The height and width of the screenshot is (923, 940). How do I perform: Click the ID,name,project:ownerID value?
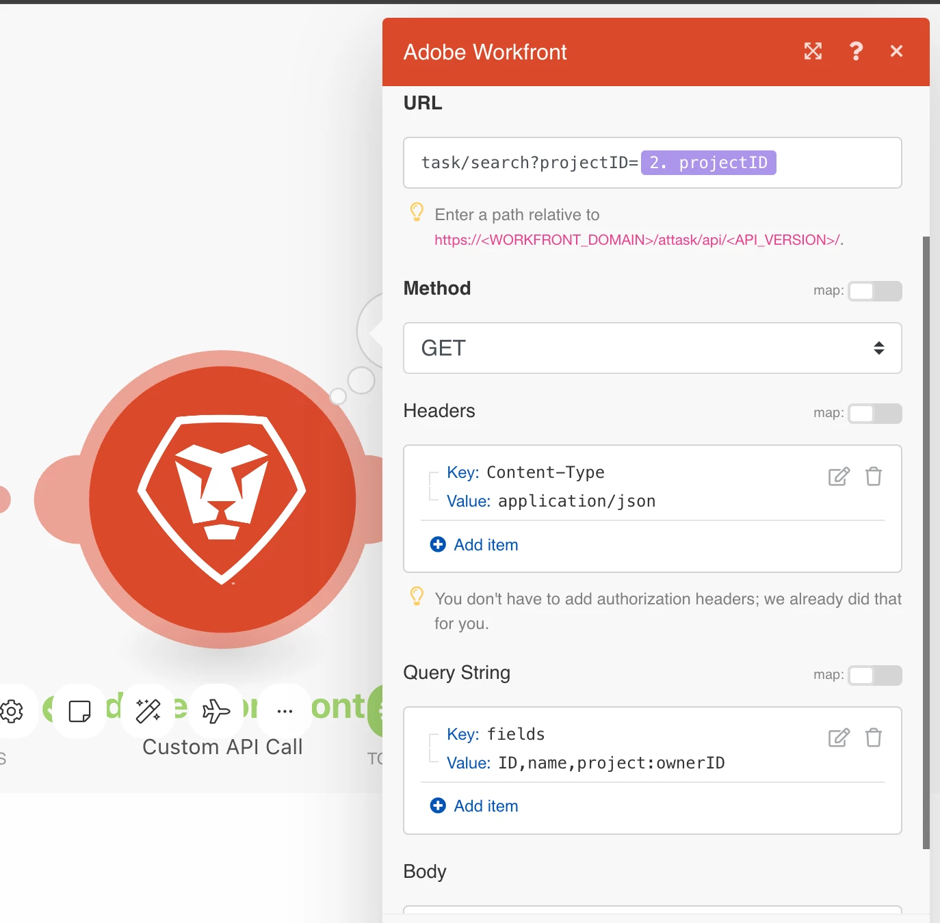click(x=612, y=763)
